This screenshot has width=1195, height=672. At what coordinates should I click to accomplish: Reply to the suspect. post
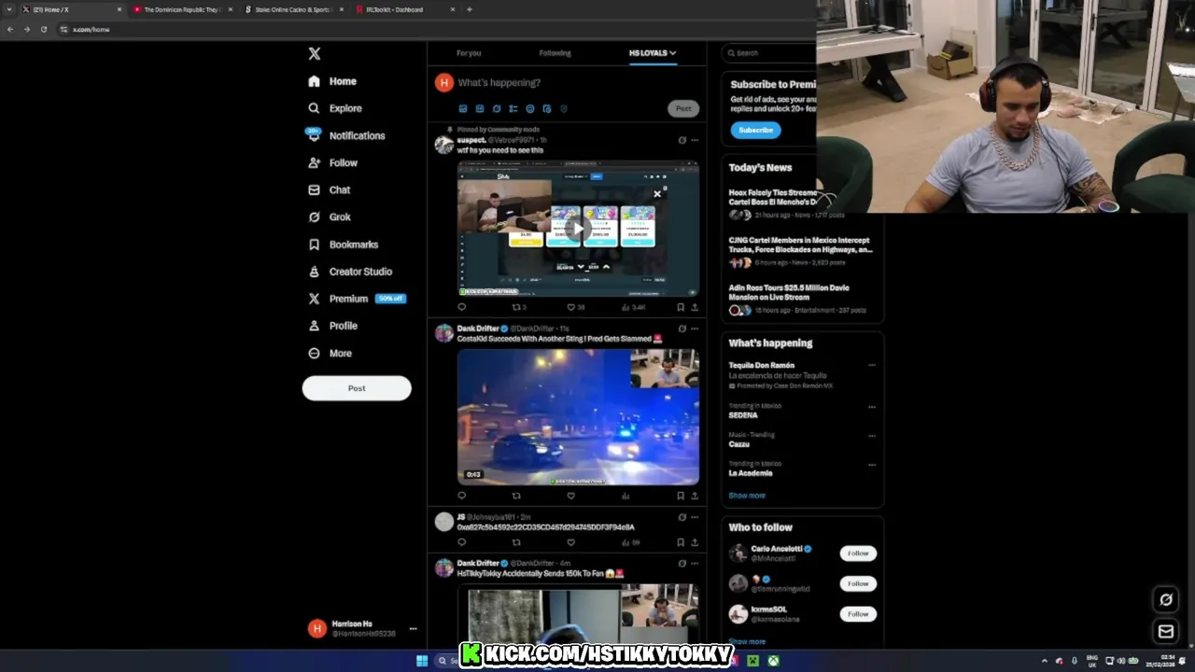pos(461,307)
